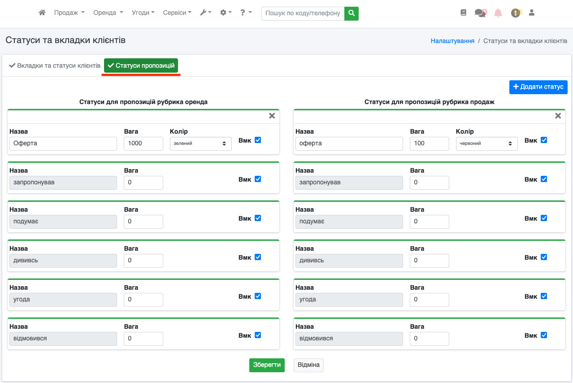Toggle Вмк for відмовився in оренда column
Viewport: 573px width, 383px height.
pos(257,335)
